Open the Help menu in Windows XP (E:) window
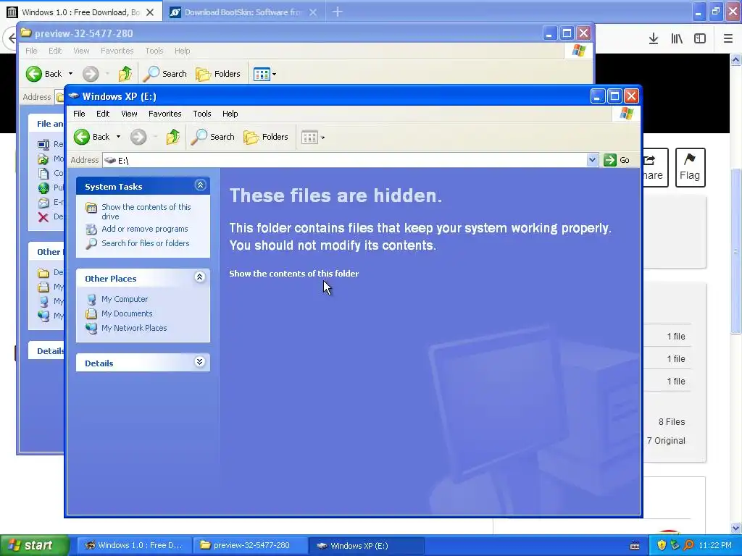 (x=230, y=114)
